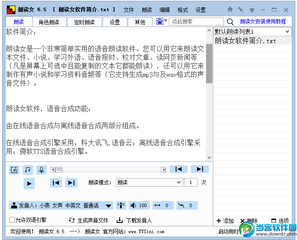Click the progress slider right arrow
The width and height of the screenshot is (297, 240).
tap(164, 170)
